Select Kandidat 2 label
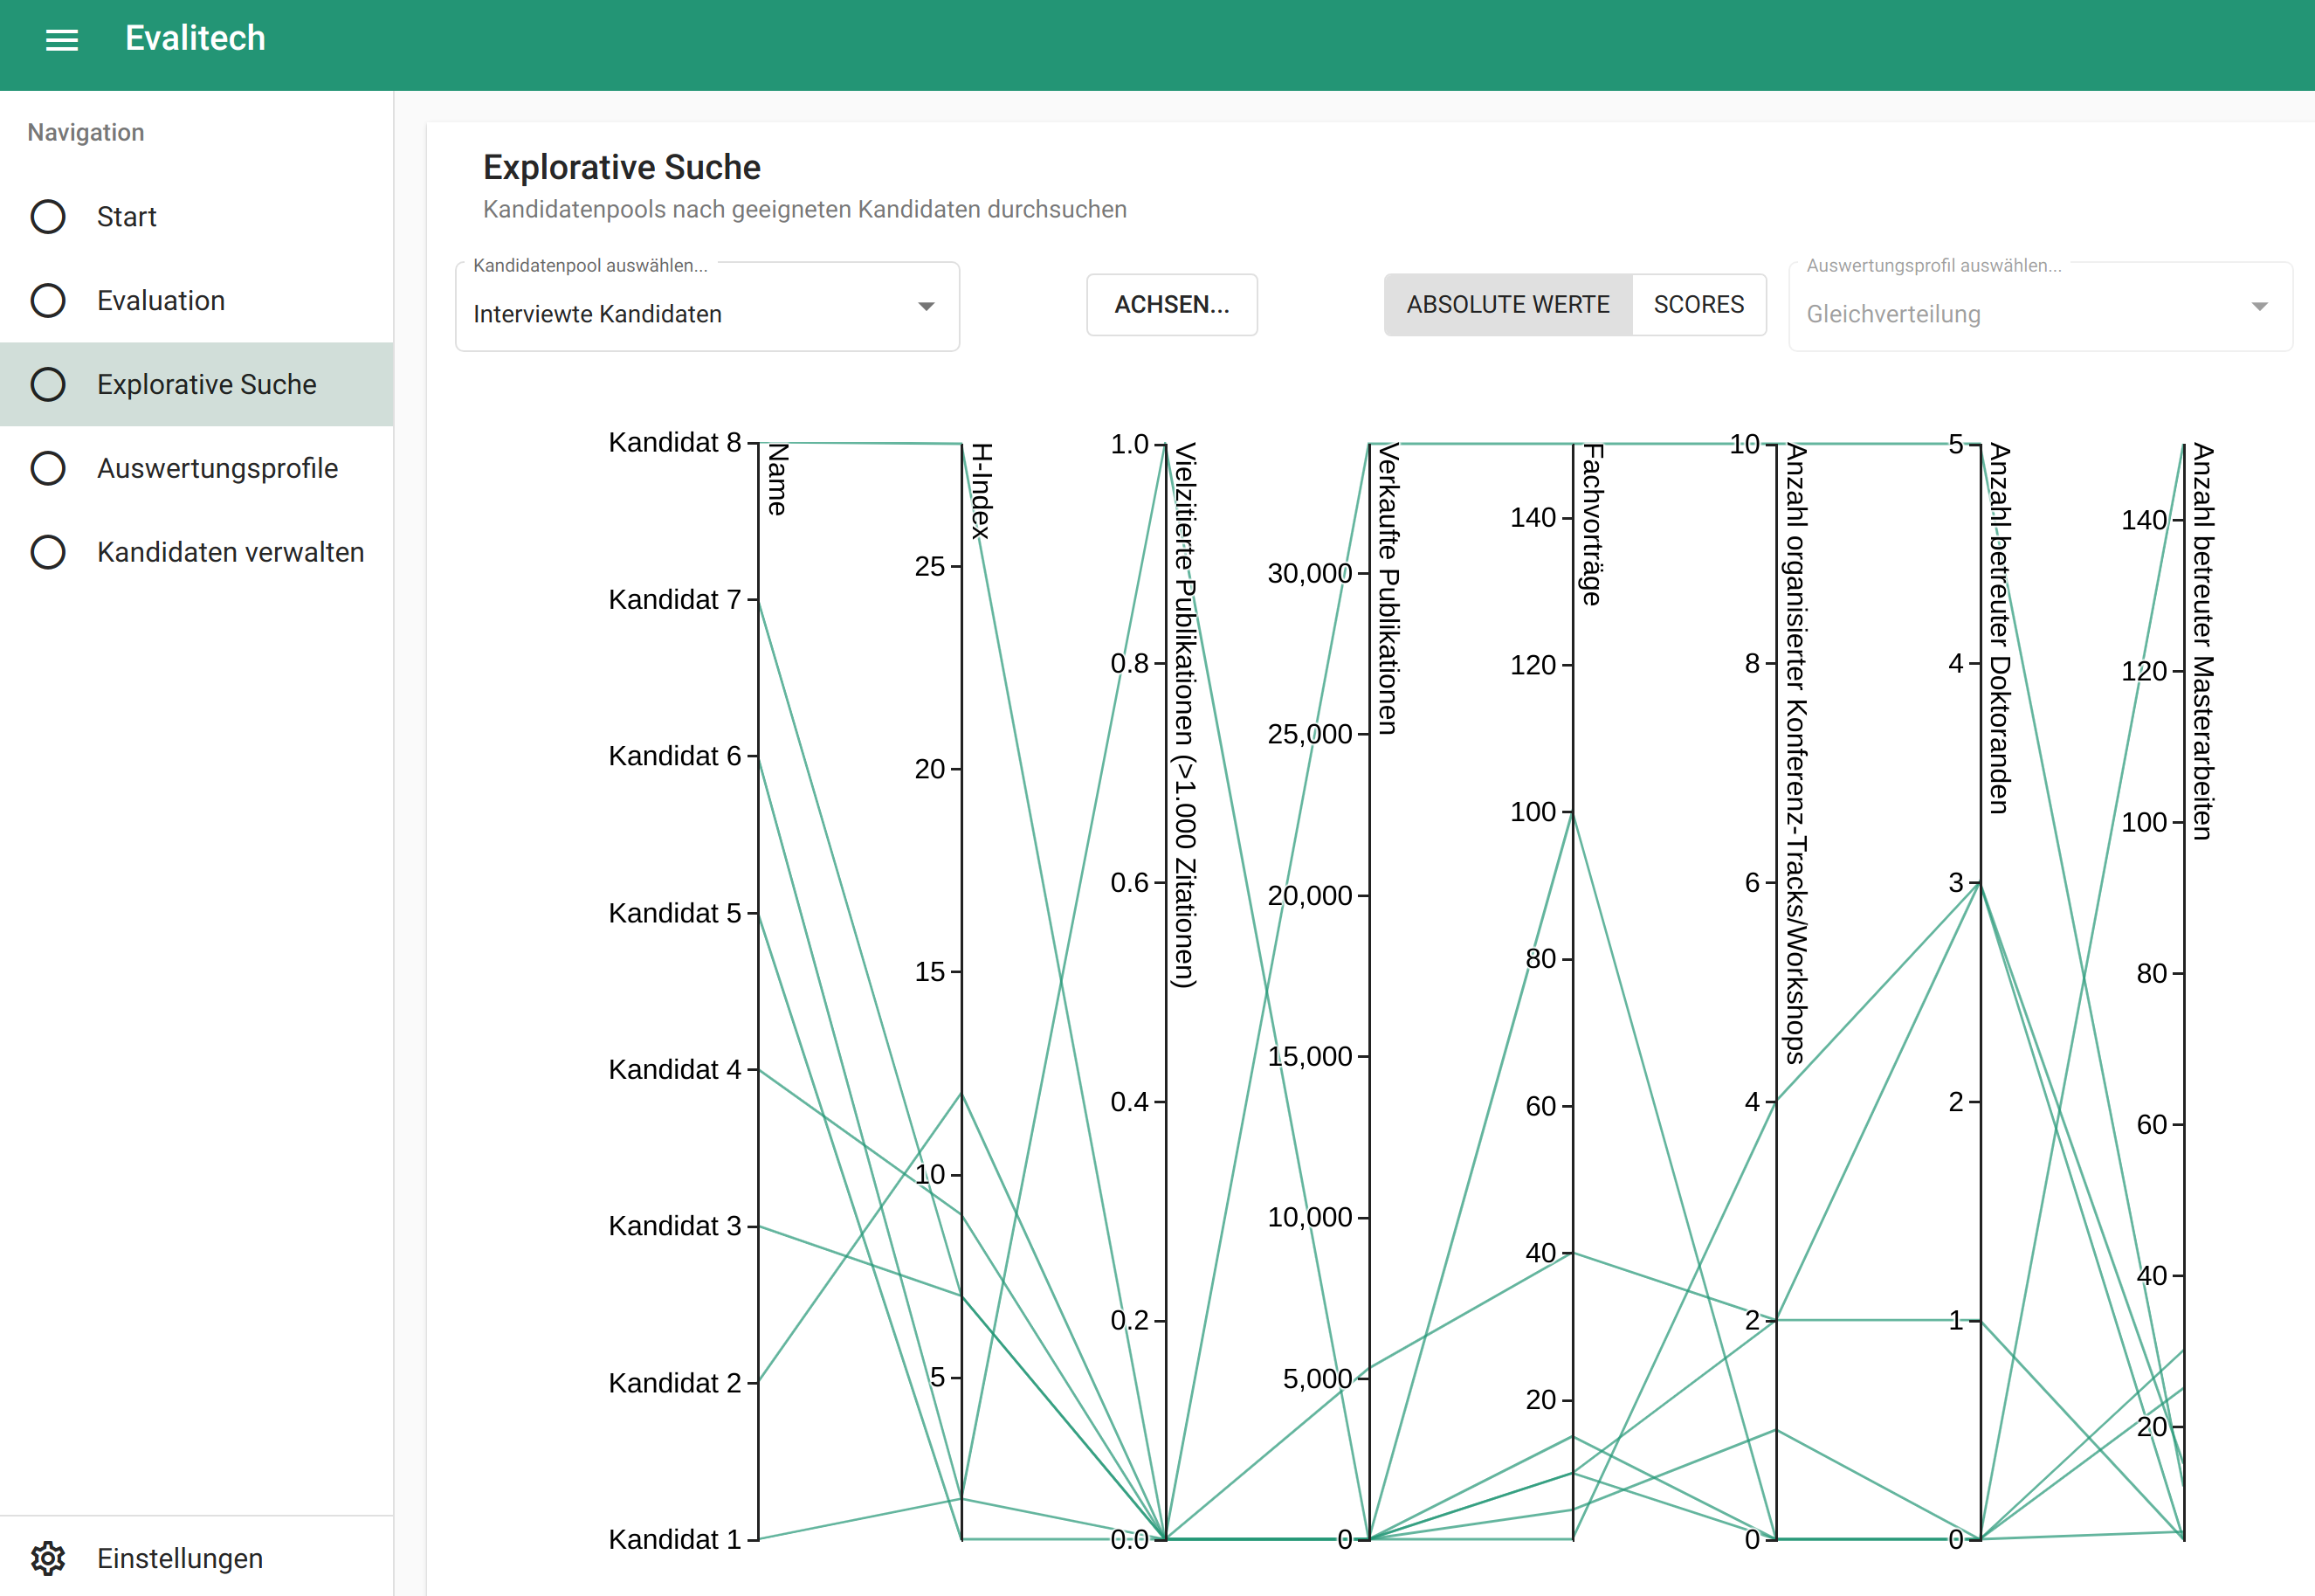Viewport: 2315px width, 1596px height. pos(675,1383)
